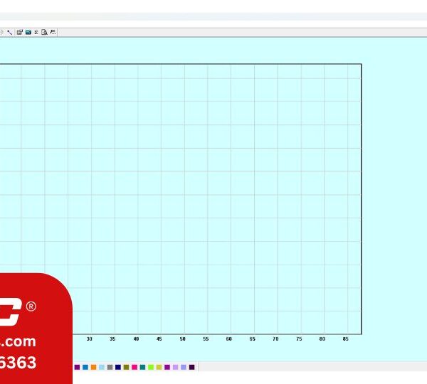Image resolution: width=427 pixels, height=384 pixels.
Task: Click the x-axis label 30
Action: (90, 338)
